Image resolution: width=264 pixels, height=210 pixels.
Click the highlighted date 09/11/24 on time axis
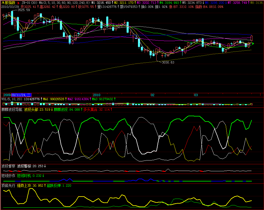point(21,95)
